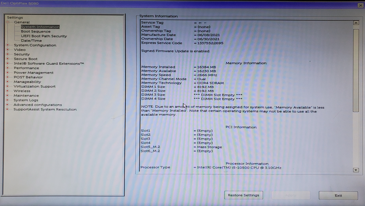This screenshot has width=365, height=206.
Task: Expand the System Configuration section
Action: [x=8, y=45]
